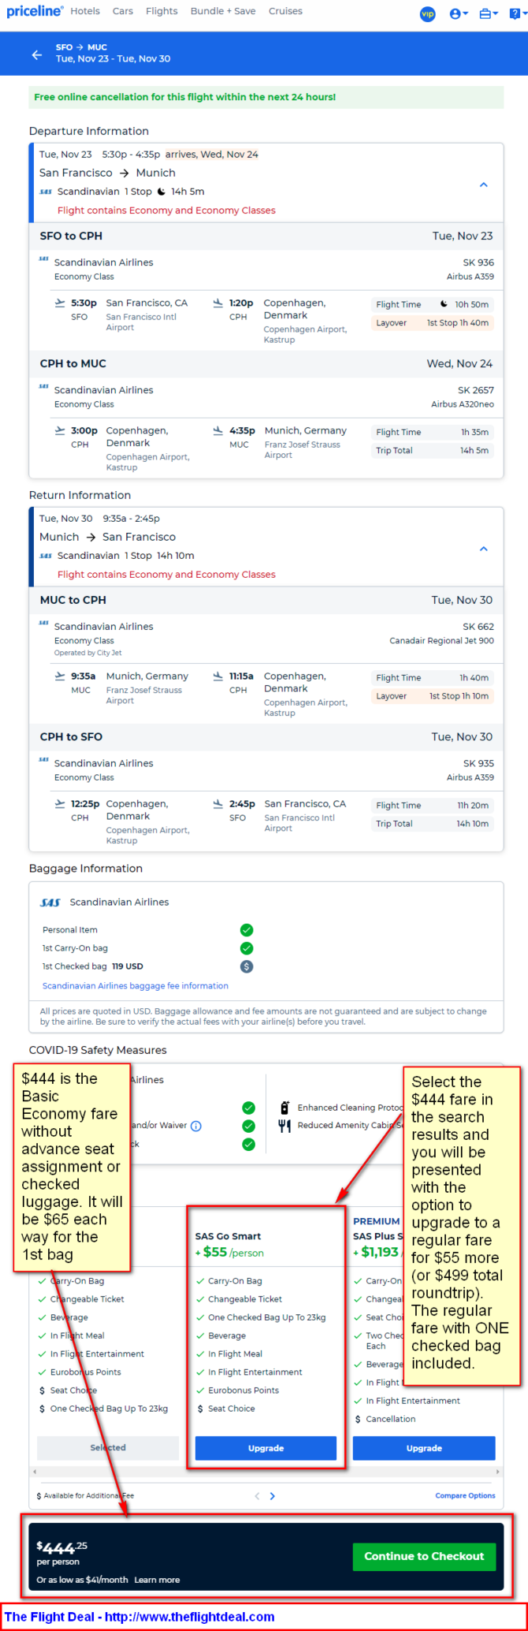This screenshot has height=1631, width=528.
Task: Open the My Trips briefcase icon
Action: (x=489, y=13)
